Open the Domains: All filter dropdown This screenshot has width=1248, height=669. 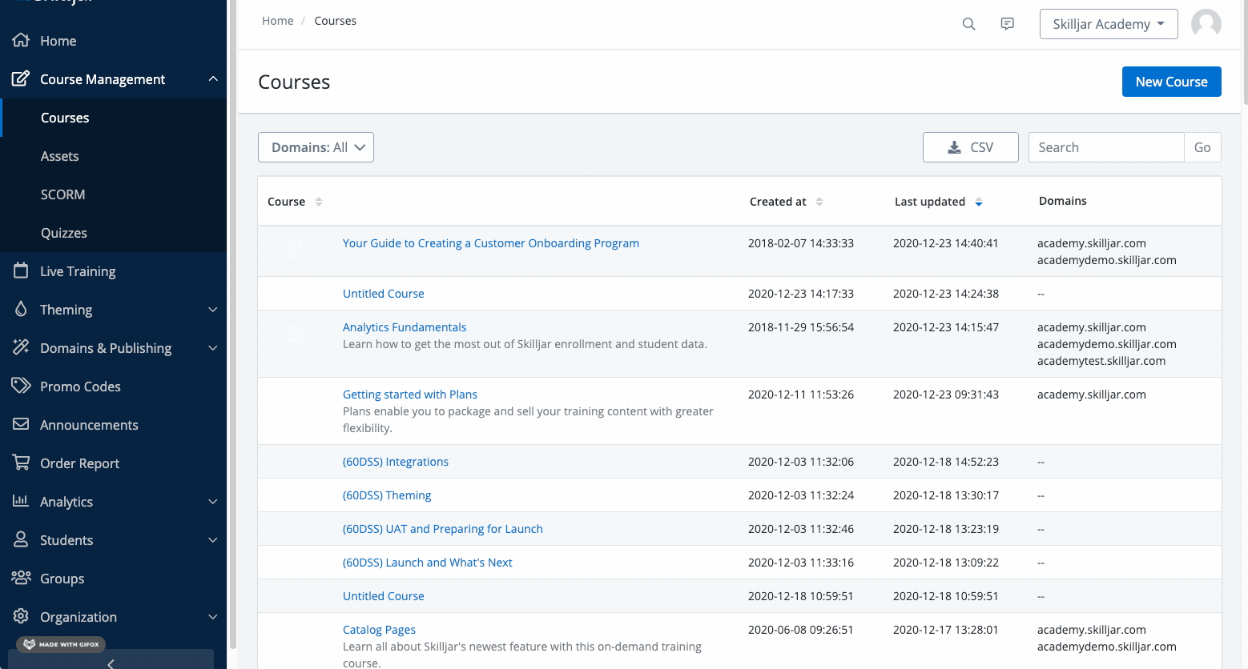coord(316,147)
